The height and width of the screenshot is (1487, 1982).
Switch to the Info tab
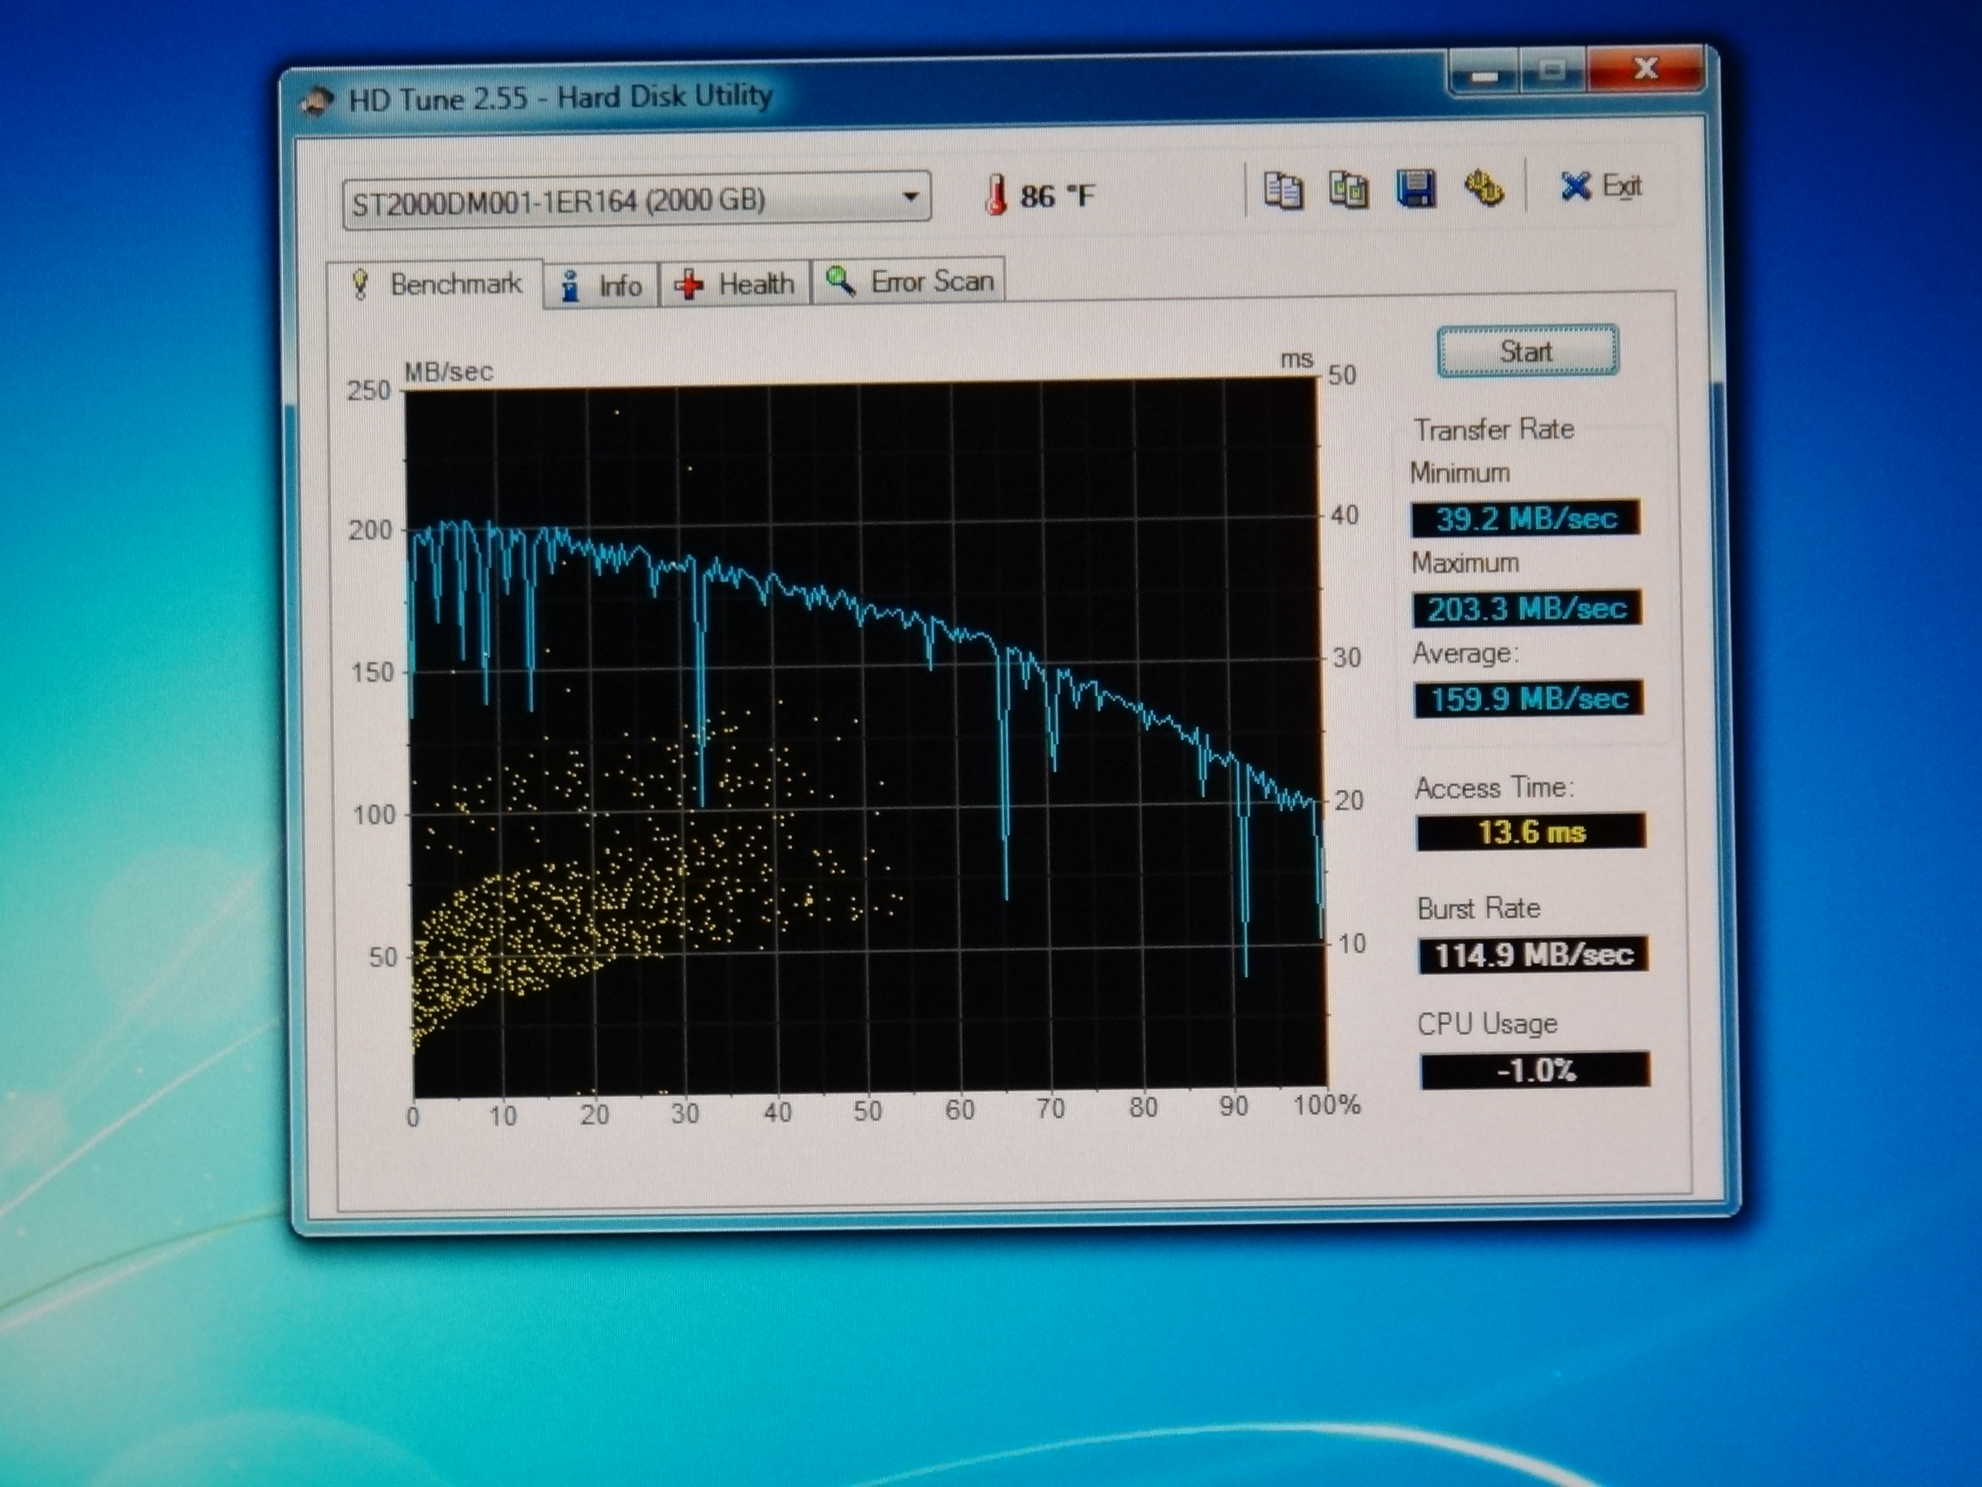[601, 286]
